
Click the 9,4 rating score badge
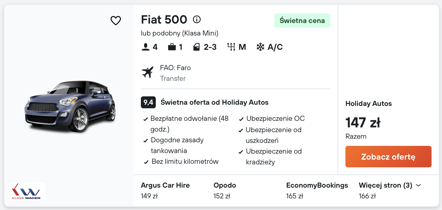[x=148, y=103]
